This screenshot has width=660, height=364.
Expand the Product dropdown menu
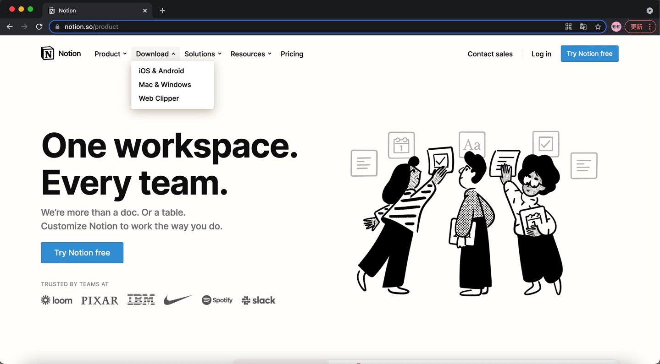point(111,54)
